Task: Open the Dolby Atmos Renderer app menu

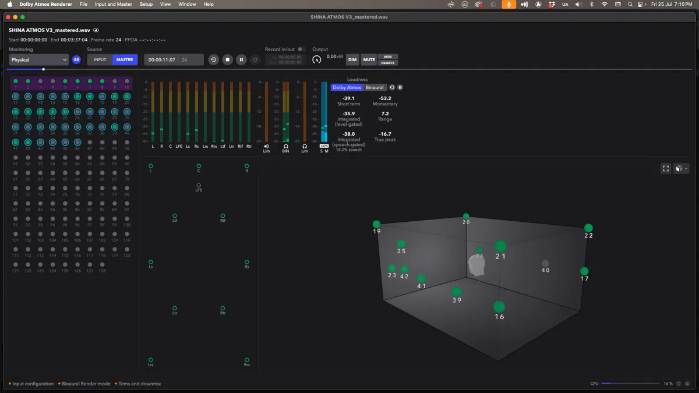Action: (46, 4)
